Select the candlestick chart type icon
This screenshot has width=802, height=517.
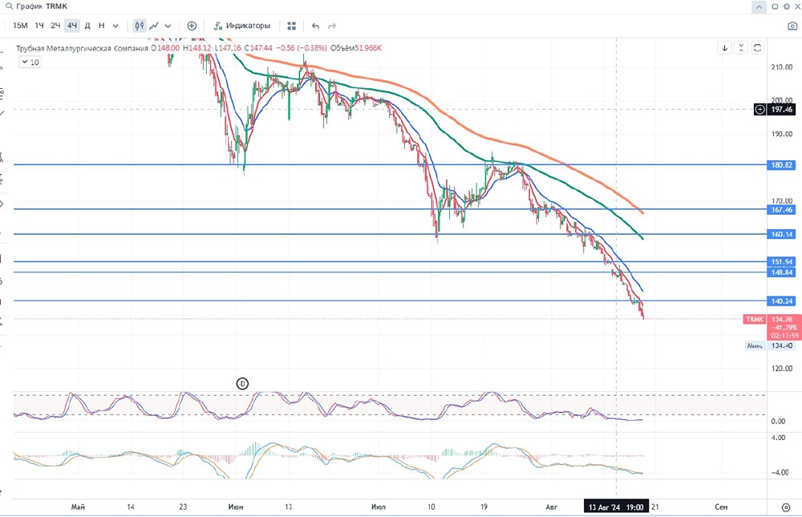pos(140,26)
